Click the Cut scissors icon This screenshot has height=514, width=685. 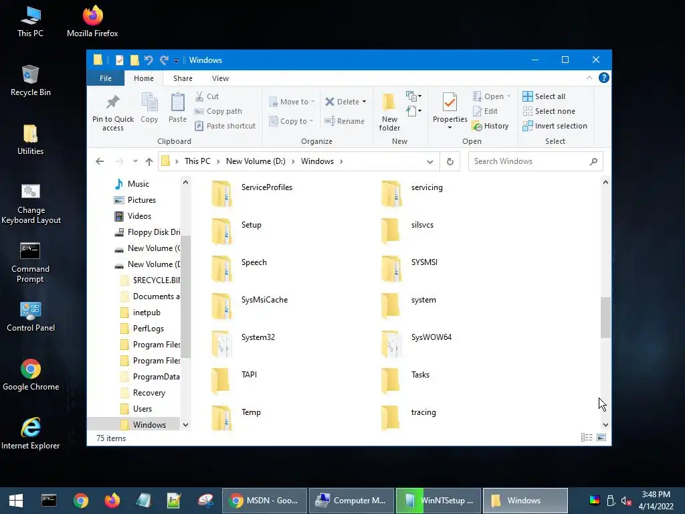click(x=199, y=96)
